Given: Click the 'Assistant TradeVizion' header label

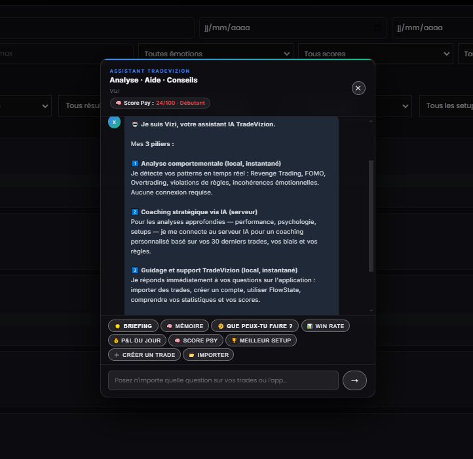Looking at the screenshot, I should pos(150,71).
